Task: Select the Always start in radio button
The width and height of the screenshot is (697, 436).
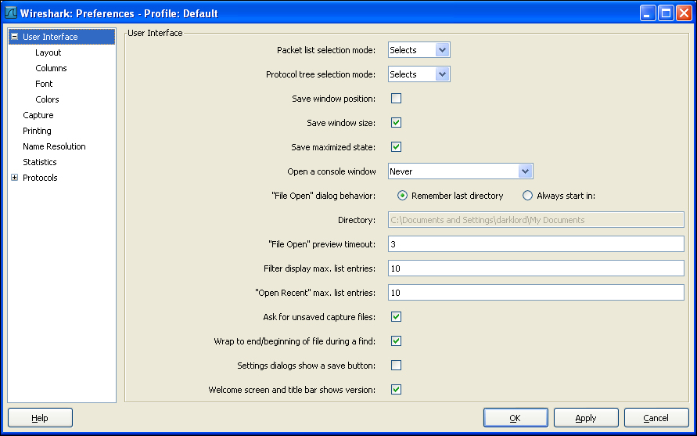Action: point(527,196)
